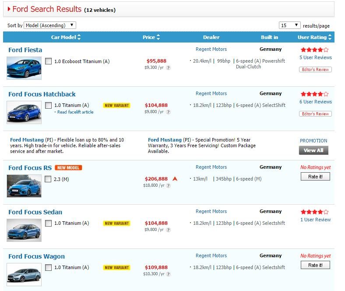Click the NEW MODEL badge for Focus RS

click(x=68, y=168)
